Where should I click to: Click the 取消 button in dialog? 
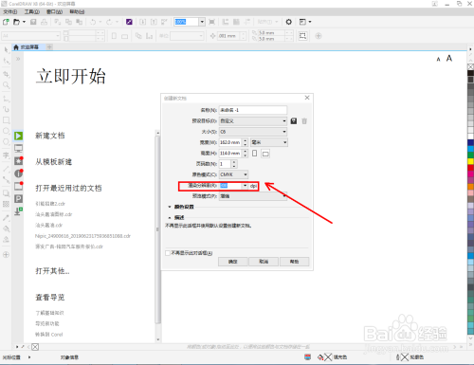click(264, 262)
